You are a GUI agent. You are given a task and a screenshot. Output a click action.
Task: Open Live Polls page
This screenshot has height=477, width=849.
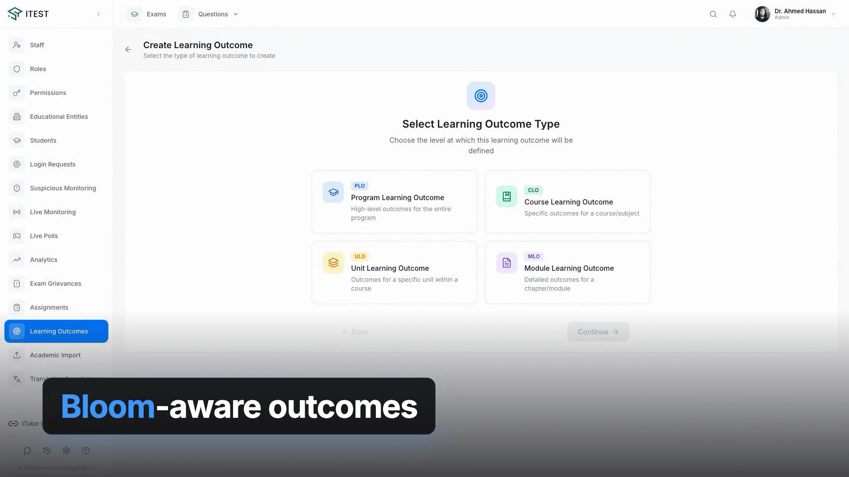(56, 236)
